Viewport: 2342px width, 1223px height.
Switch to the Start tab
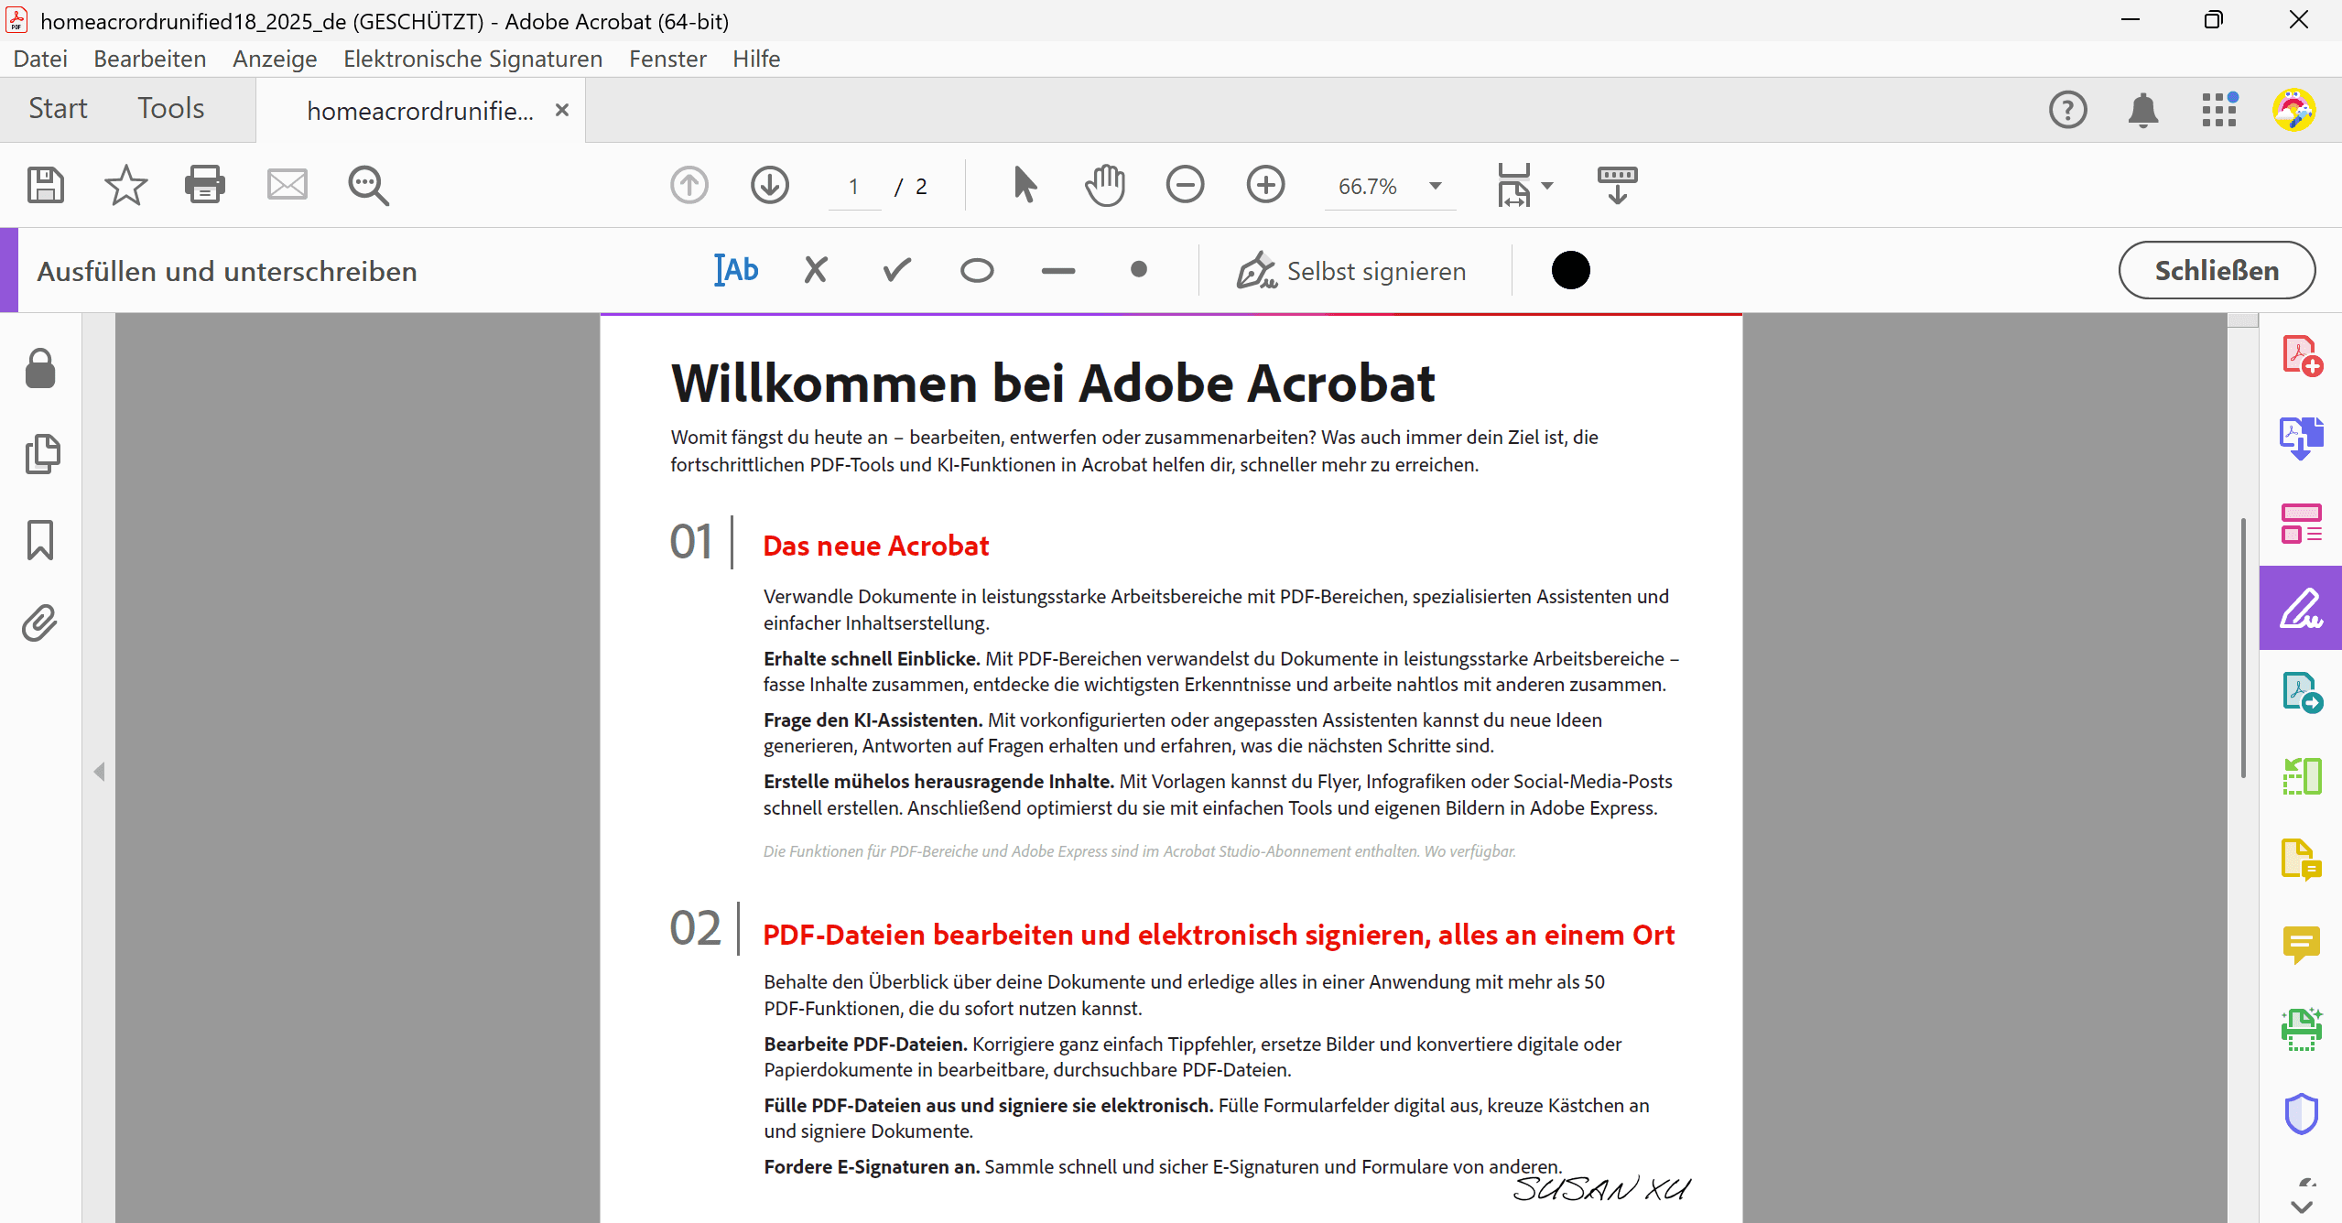pyautogui.click(x=58, y=108)
